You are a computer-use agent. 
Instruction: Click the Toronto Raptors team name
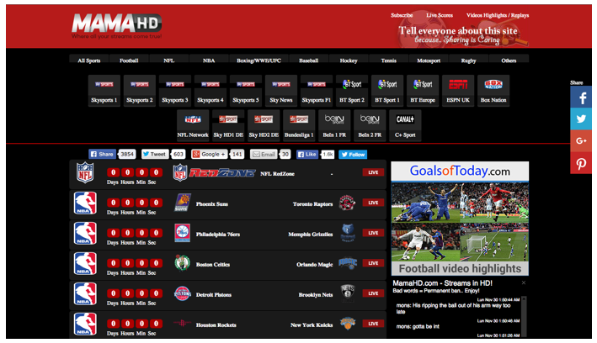[312, 204]
